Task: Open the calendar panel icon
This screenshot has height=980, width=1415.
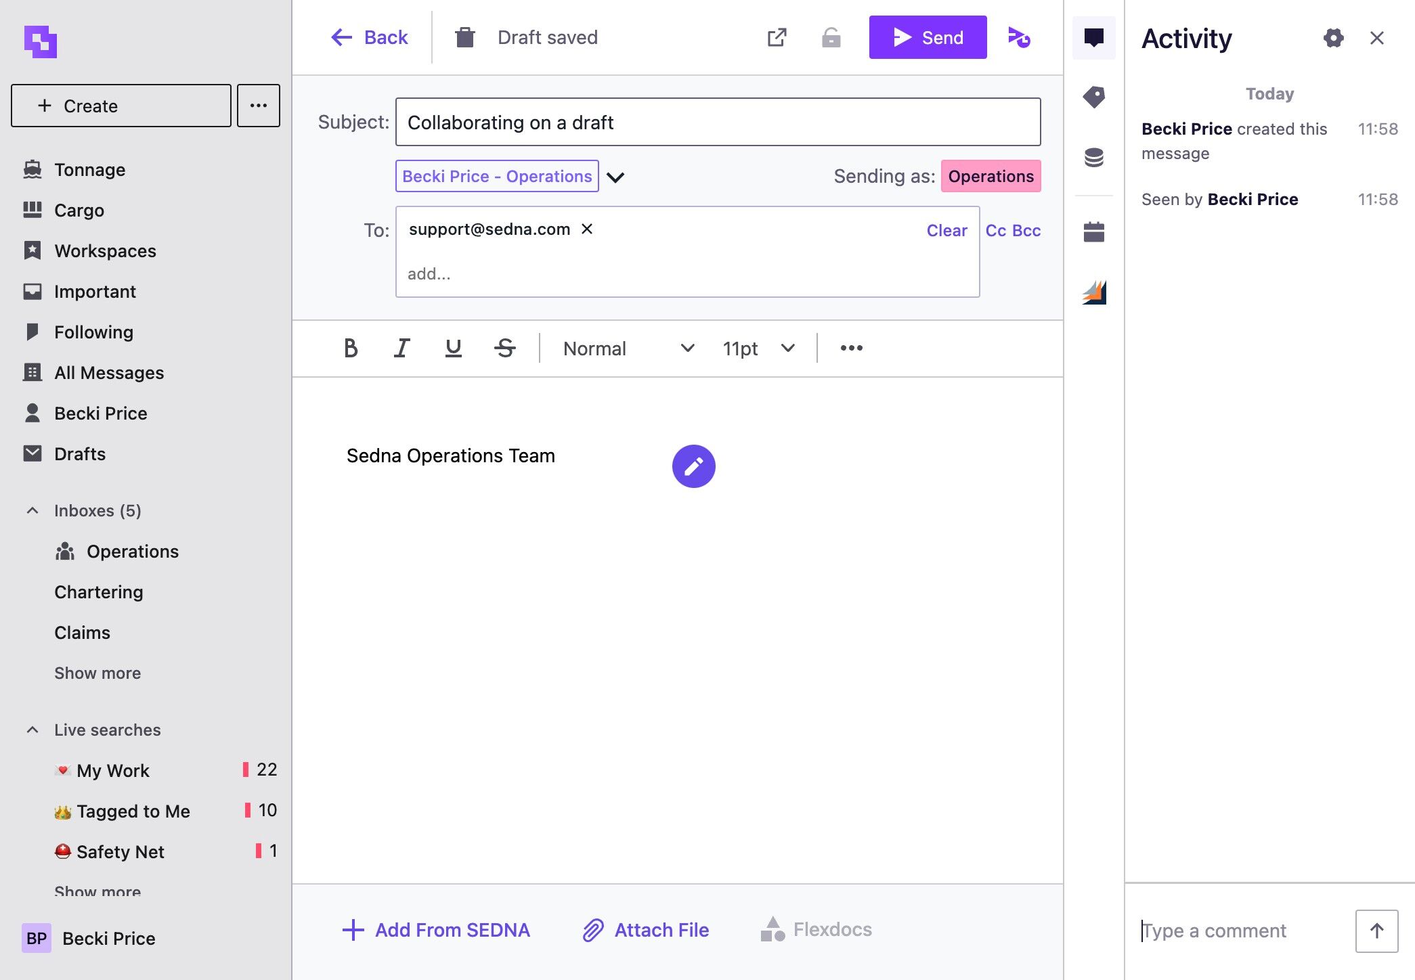Action: (x=1093, y=231)
